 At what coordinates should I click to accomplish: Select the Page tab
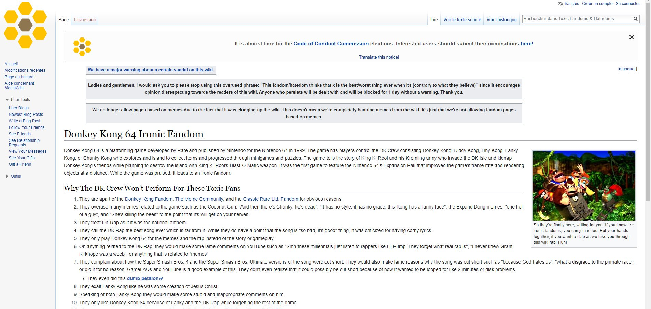[64, 19]
